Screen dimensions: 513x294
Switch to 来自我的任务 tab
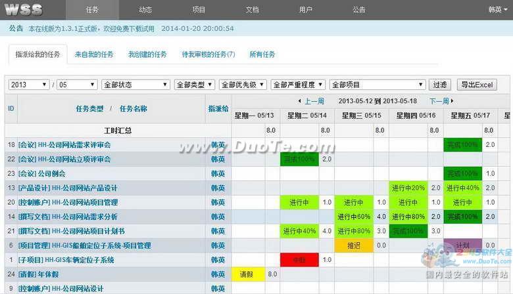[94, 54]
